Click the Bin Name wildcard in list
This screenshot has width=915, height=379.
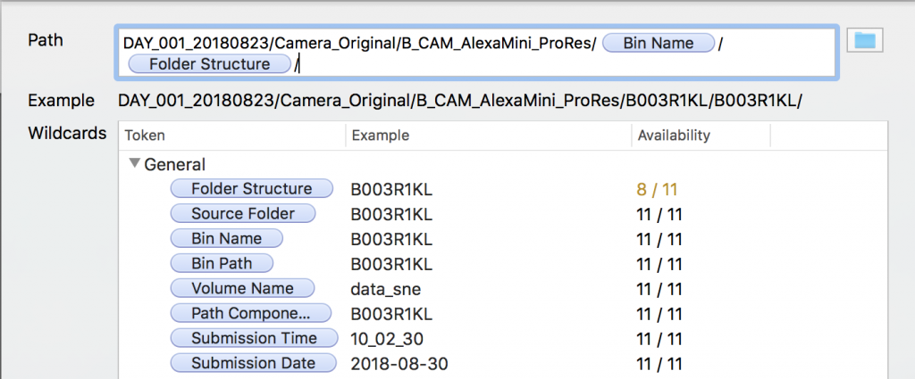coord(226,238)
